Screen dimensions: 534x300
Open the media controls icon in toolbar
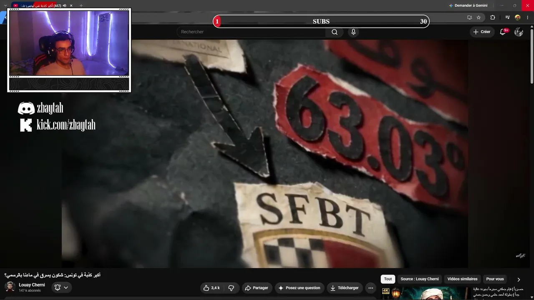click(507, 17)
